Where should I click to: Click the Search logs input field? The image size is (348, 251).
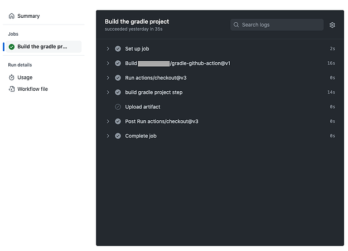[277, 25]
